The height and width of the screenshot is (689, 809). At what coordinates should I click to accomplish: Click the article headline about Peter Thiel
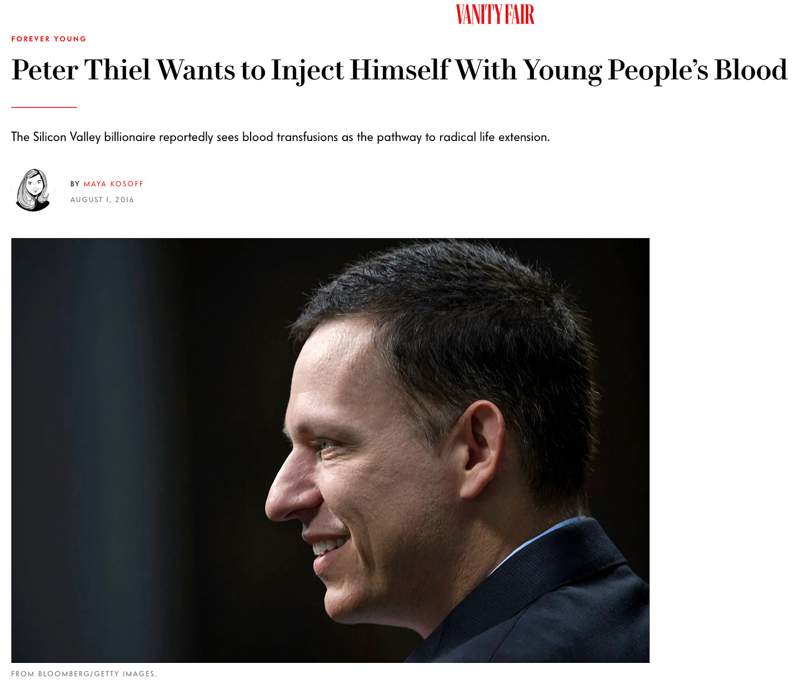click(399, 71)
